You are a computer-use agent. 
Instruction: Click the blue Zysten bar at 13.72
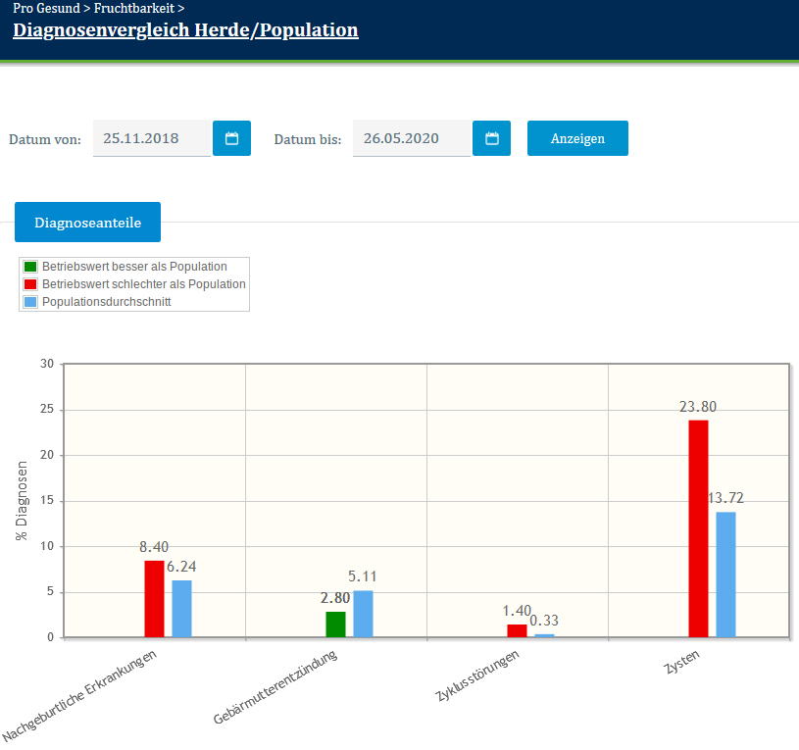725,575
